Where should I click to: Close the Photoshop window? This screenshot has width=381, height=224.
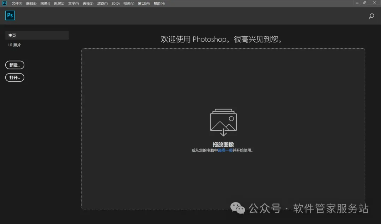pos(374,3)
